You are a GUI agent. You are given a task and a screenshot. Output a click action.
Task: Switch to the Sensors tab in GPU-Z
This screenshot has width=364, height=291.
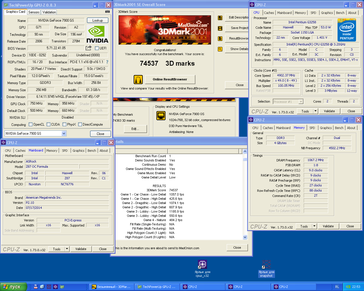point(34,12)
